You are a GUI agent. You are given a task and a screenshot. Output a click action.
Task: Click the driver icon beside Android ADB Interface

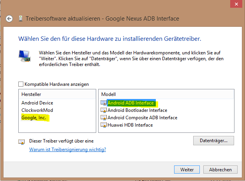point(104,103)
